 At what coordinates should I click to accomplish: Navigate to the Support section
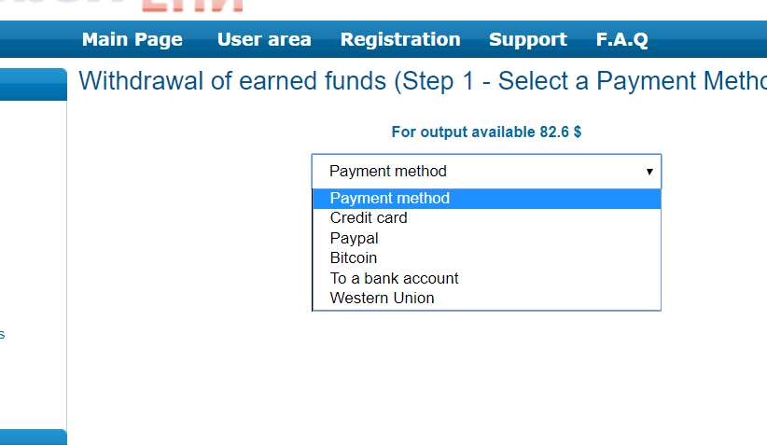[x=528, y=39]
